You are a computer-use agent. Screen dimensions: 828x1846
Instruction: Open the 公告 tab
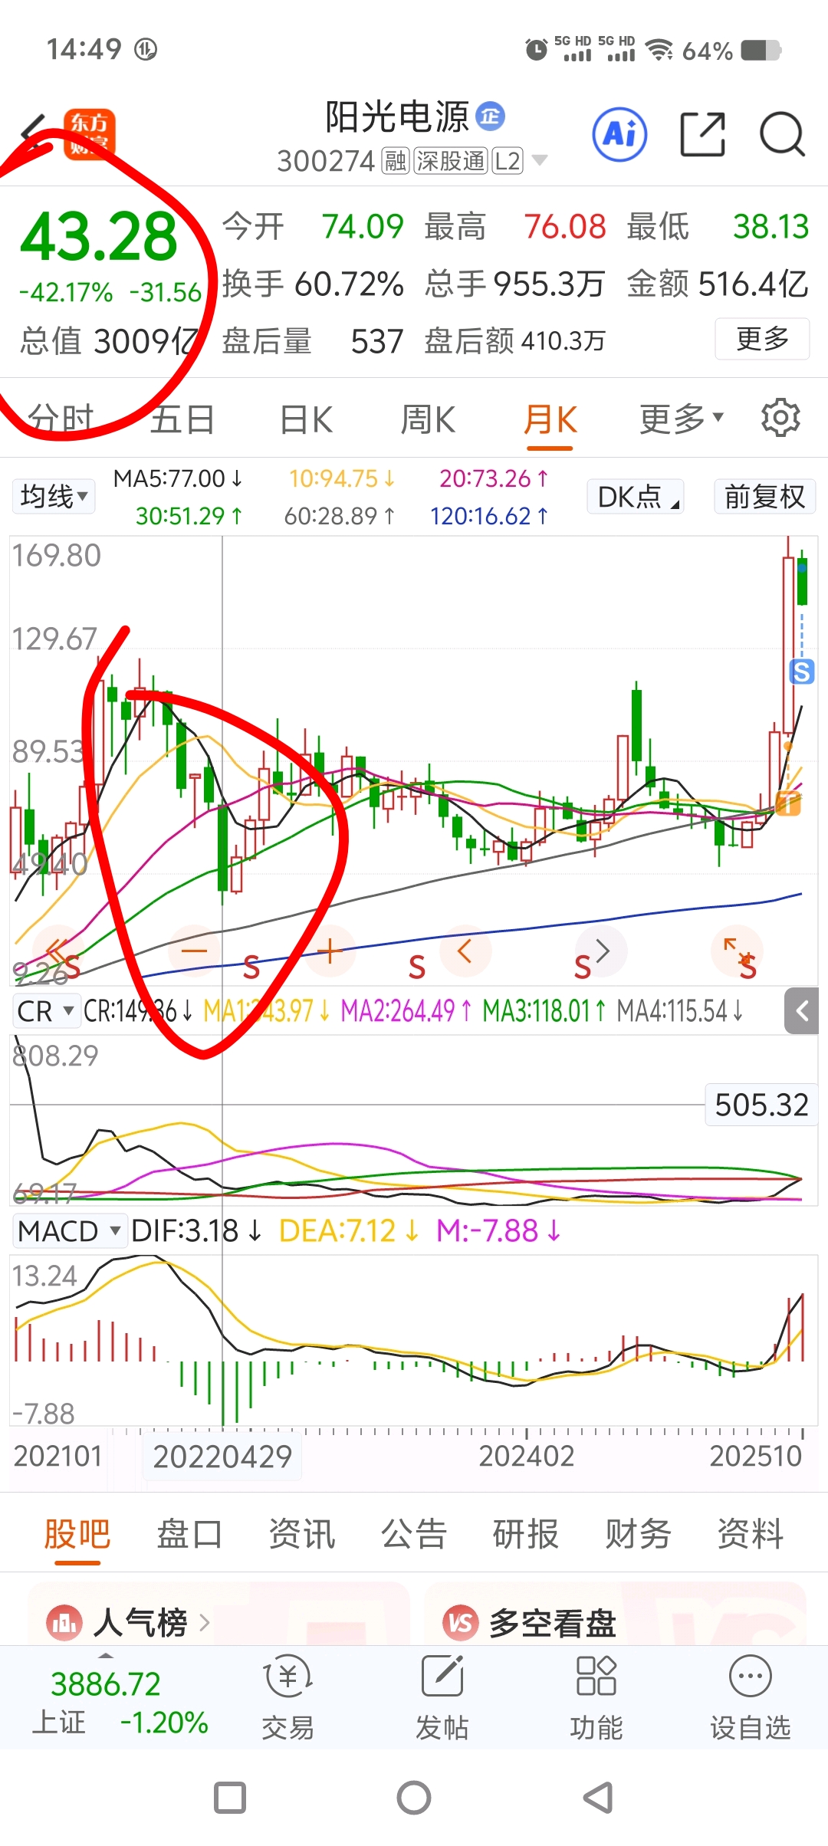pos(413,1534)
